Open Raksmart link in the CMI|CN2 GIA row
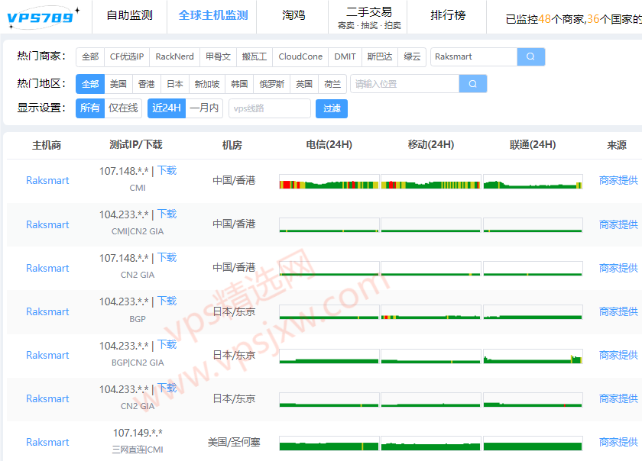Viewport: 642px width, 461px height. tap(47, 224)
